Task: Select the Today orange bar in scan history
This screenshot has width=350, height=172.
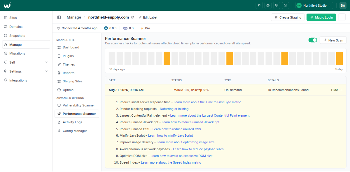Action: point(339,58)
